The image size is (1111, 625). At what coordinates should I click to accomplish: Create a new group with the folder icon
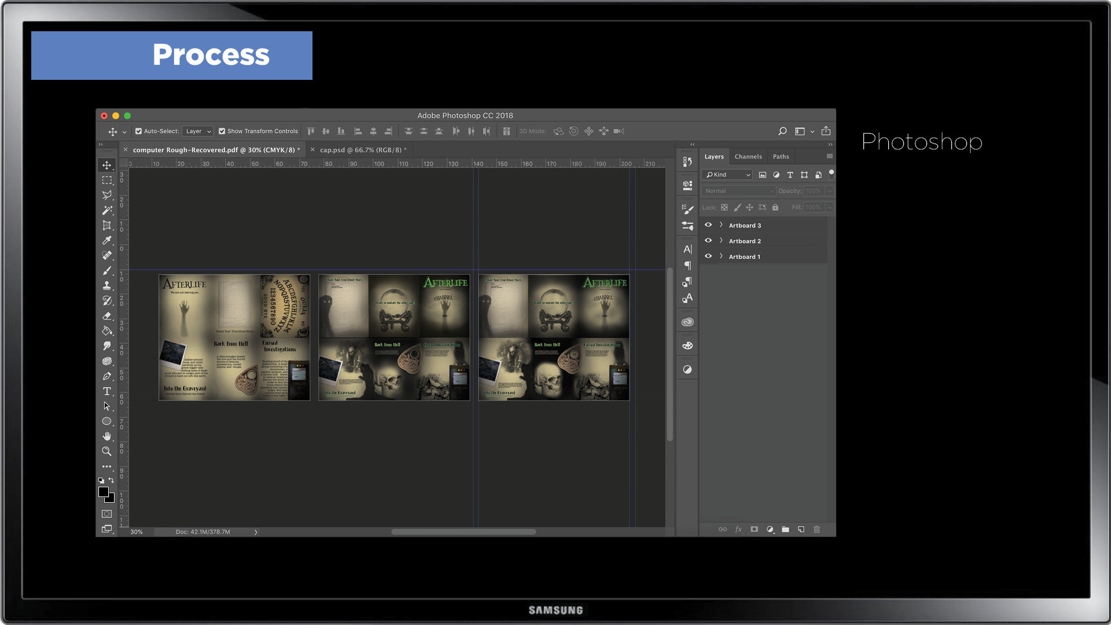[785, 530]
